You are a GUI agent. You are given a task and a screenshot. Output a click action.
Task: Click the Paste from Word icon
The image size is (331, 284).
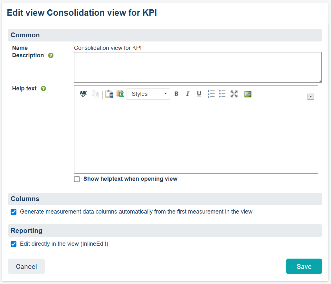(109, 94)
